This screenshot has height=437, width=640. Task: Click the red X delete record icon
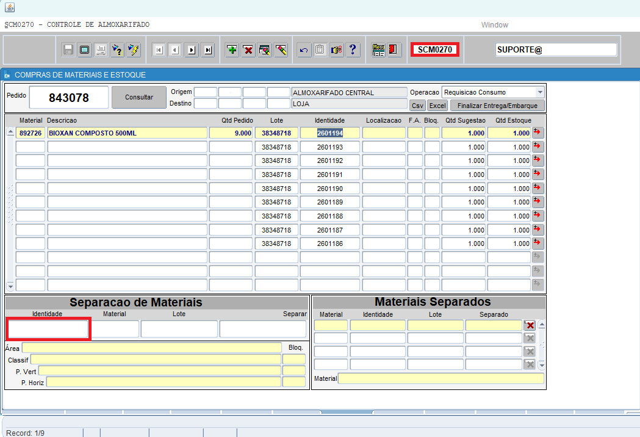[x=248, y=50]
